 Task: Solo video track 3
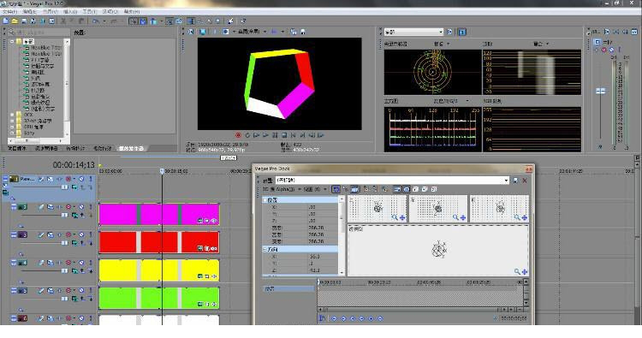click(x=91, y=234)
